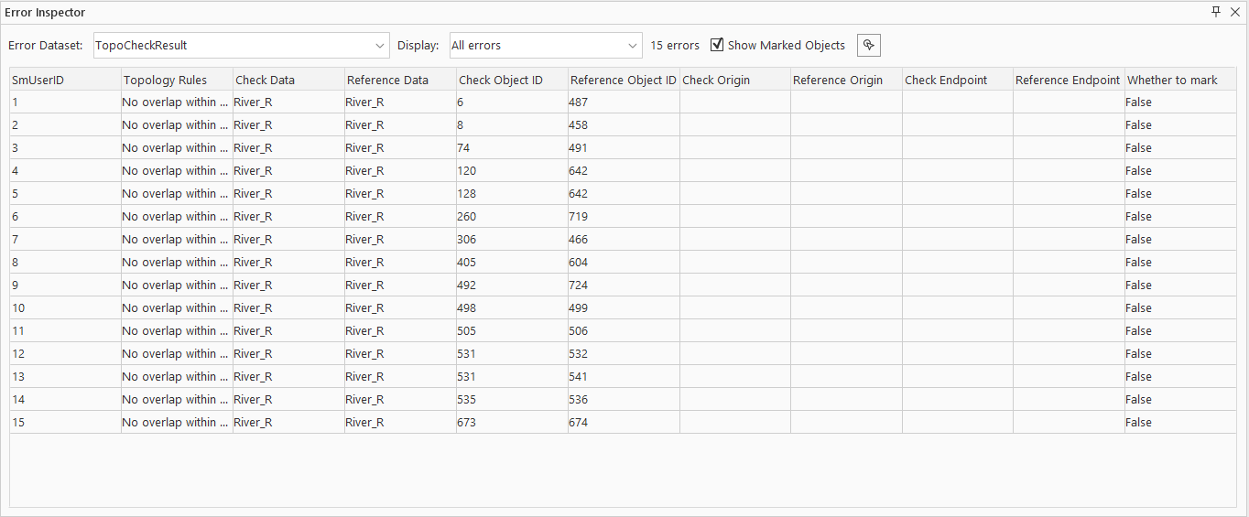Viewport: 1249px width, 517px height.
Task: Sort by the SmUserID column header
Action: pos(64,80)
